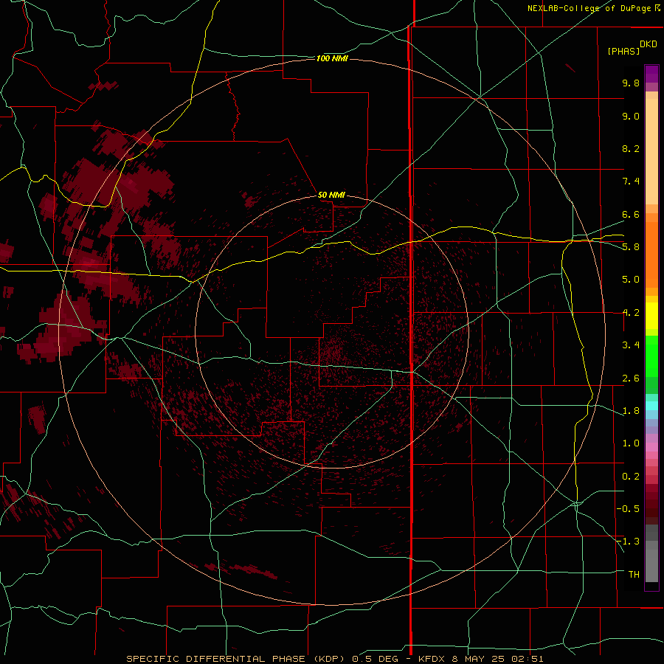Click the 100 NMI range ring label
Image resolution: width=664 pixels, height=664 pixels.
point(332,58)
